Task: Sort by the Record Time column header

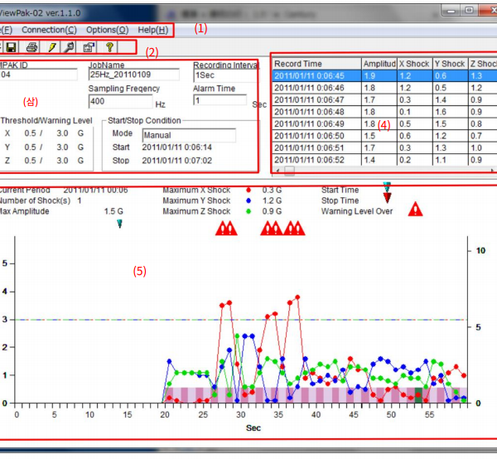Action: coord(316,64)
